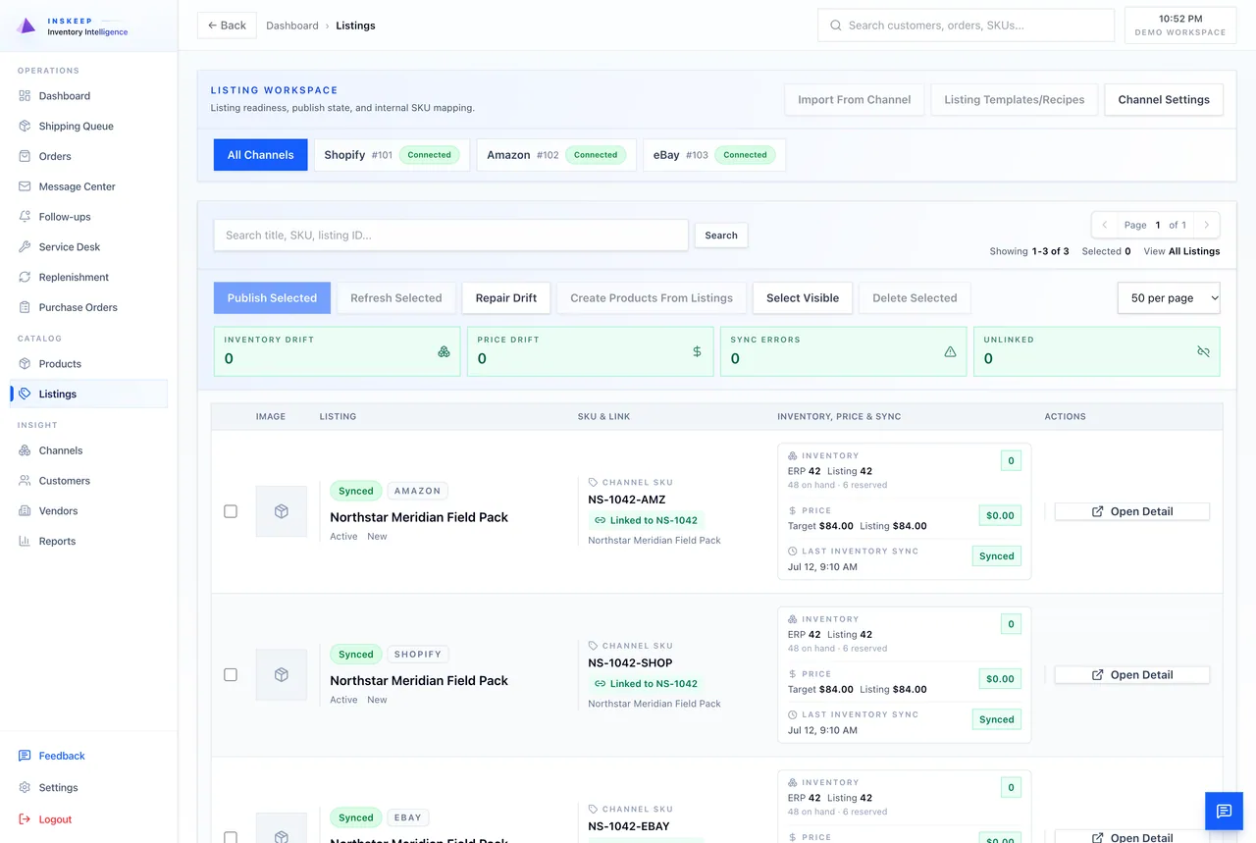Click the Amazon row Synced status badge
This screenshot has width=1256, height=843.
click(x=355, y=491)
